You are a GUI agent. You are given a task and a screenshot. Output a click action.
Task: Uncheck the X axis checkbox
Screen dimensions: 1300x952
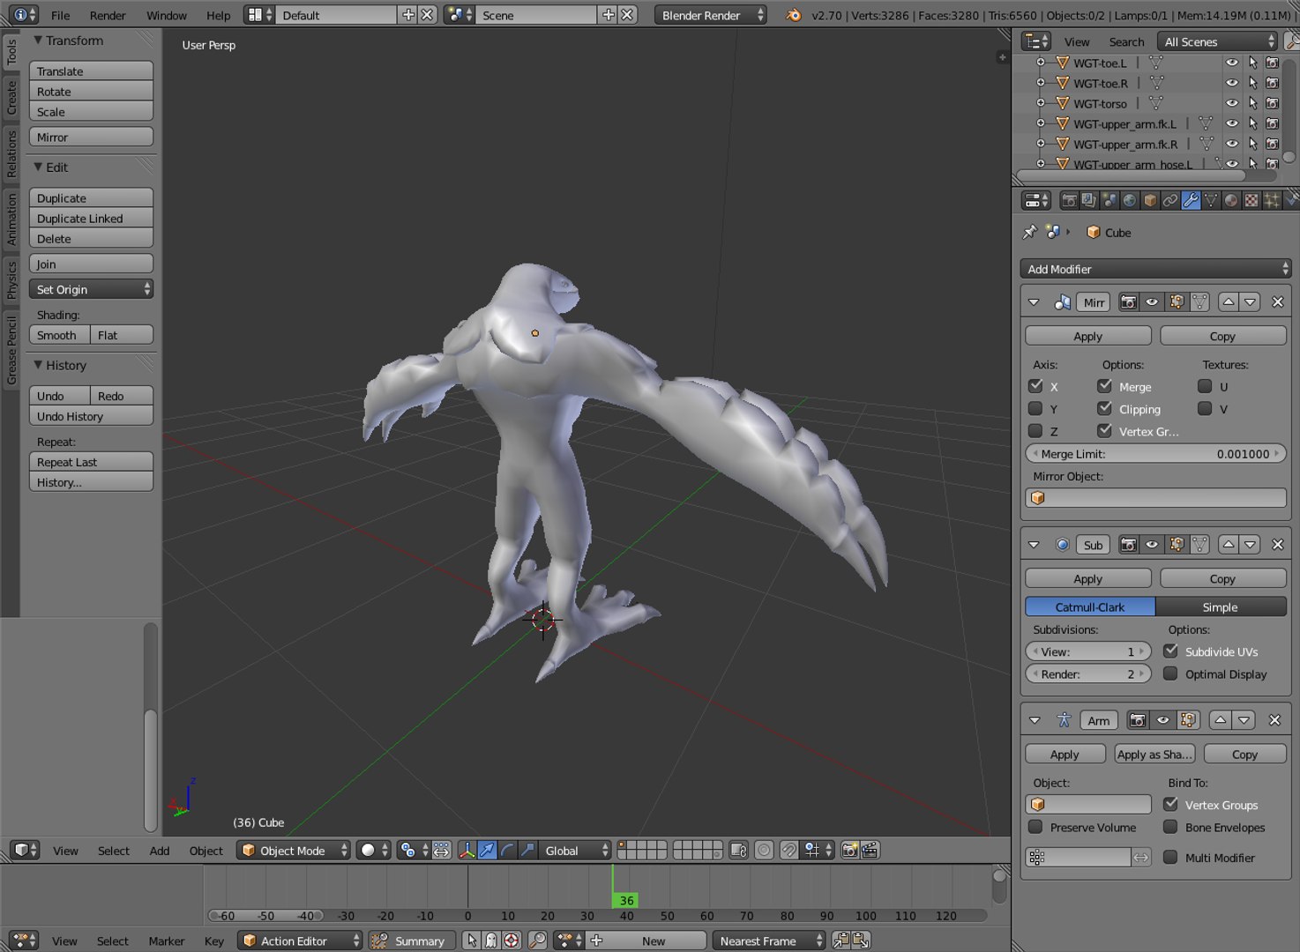(1035, 386)
